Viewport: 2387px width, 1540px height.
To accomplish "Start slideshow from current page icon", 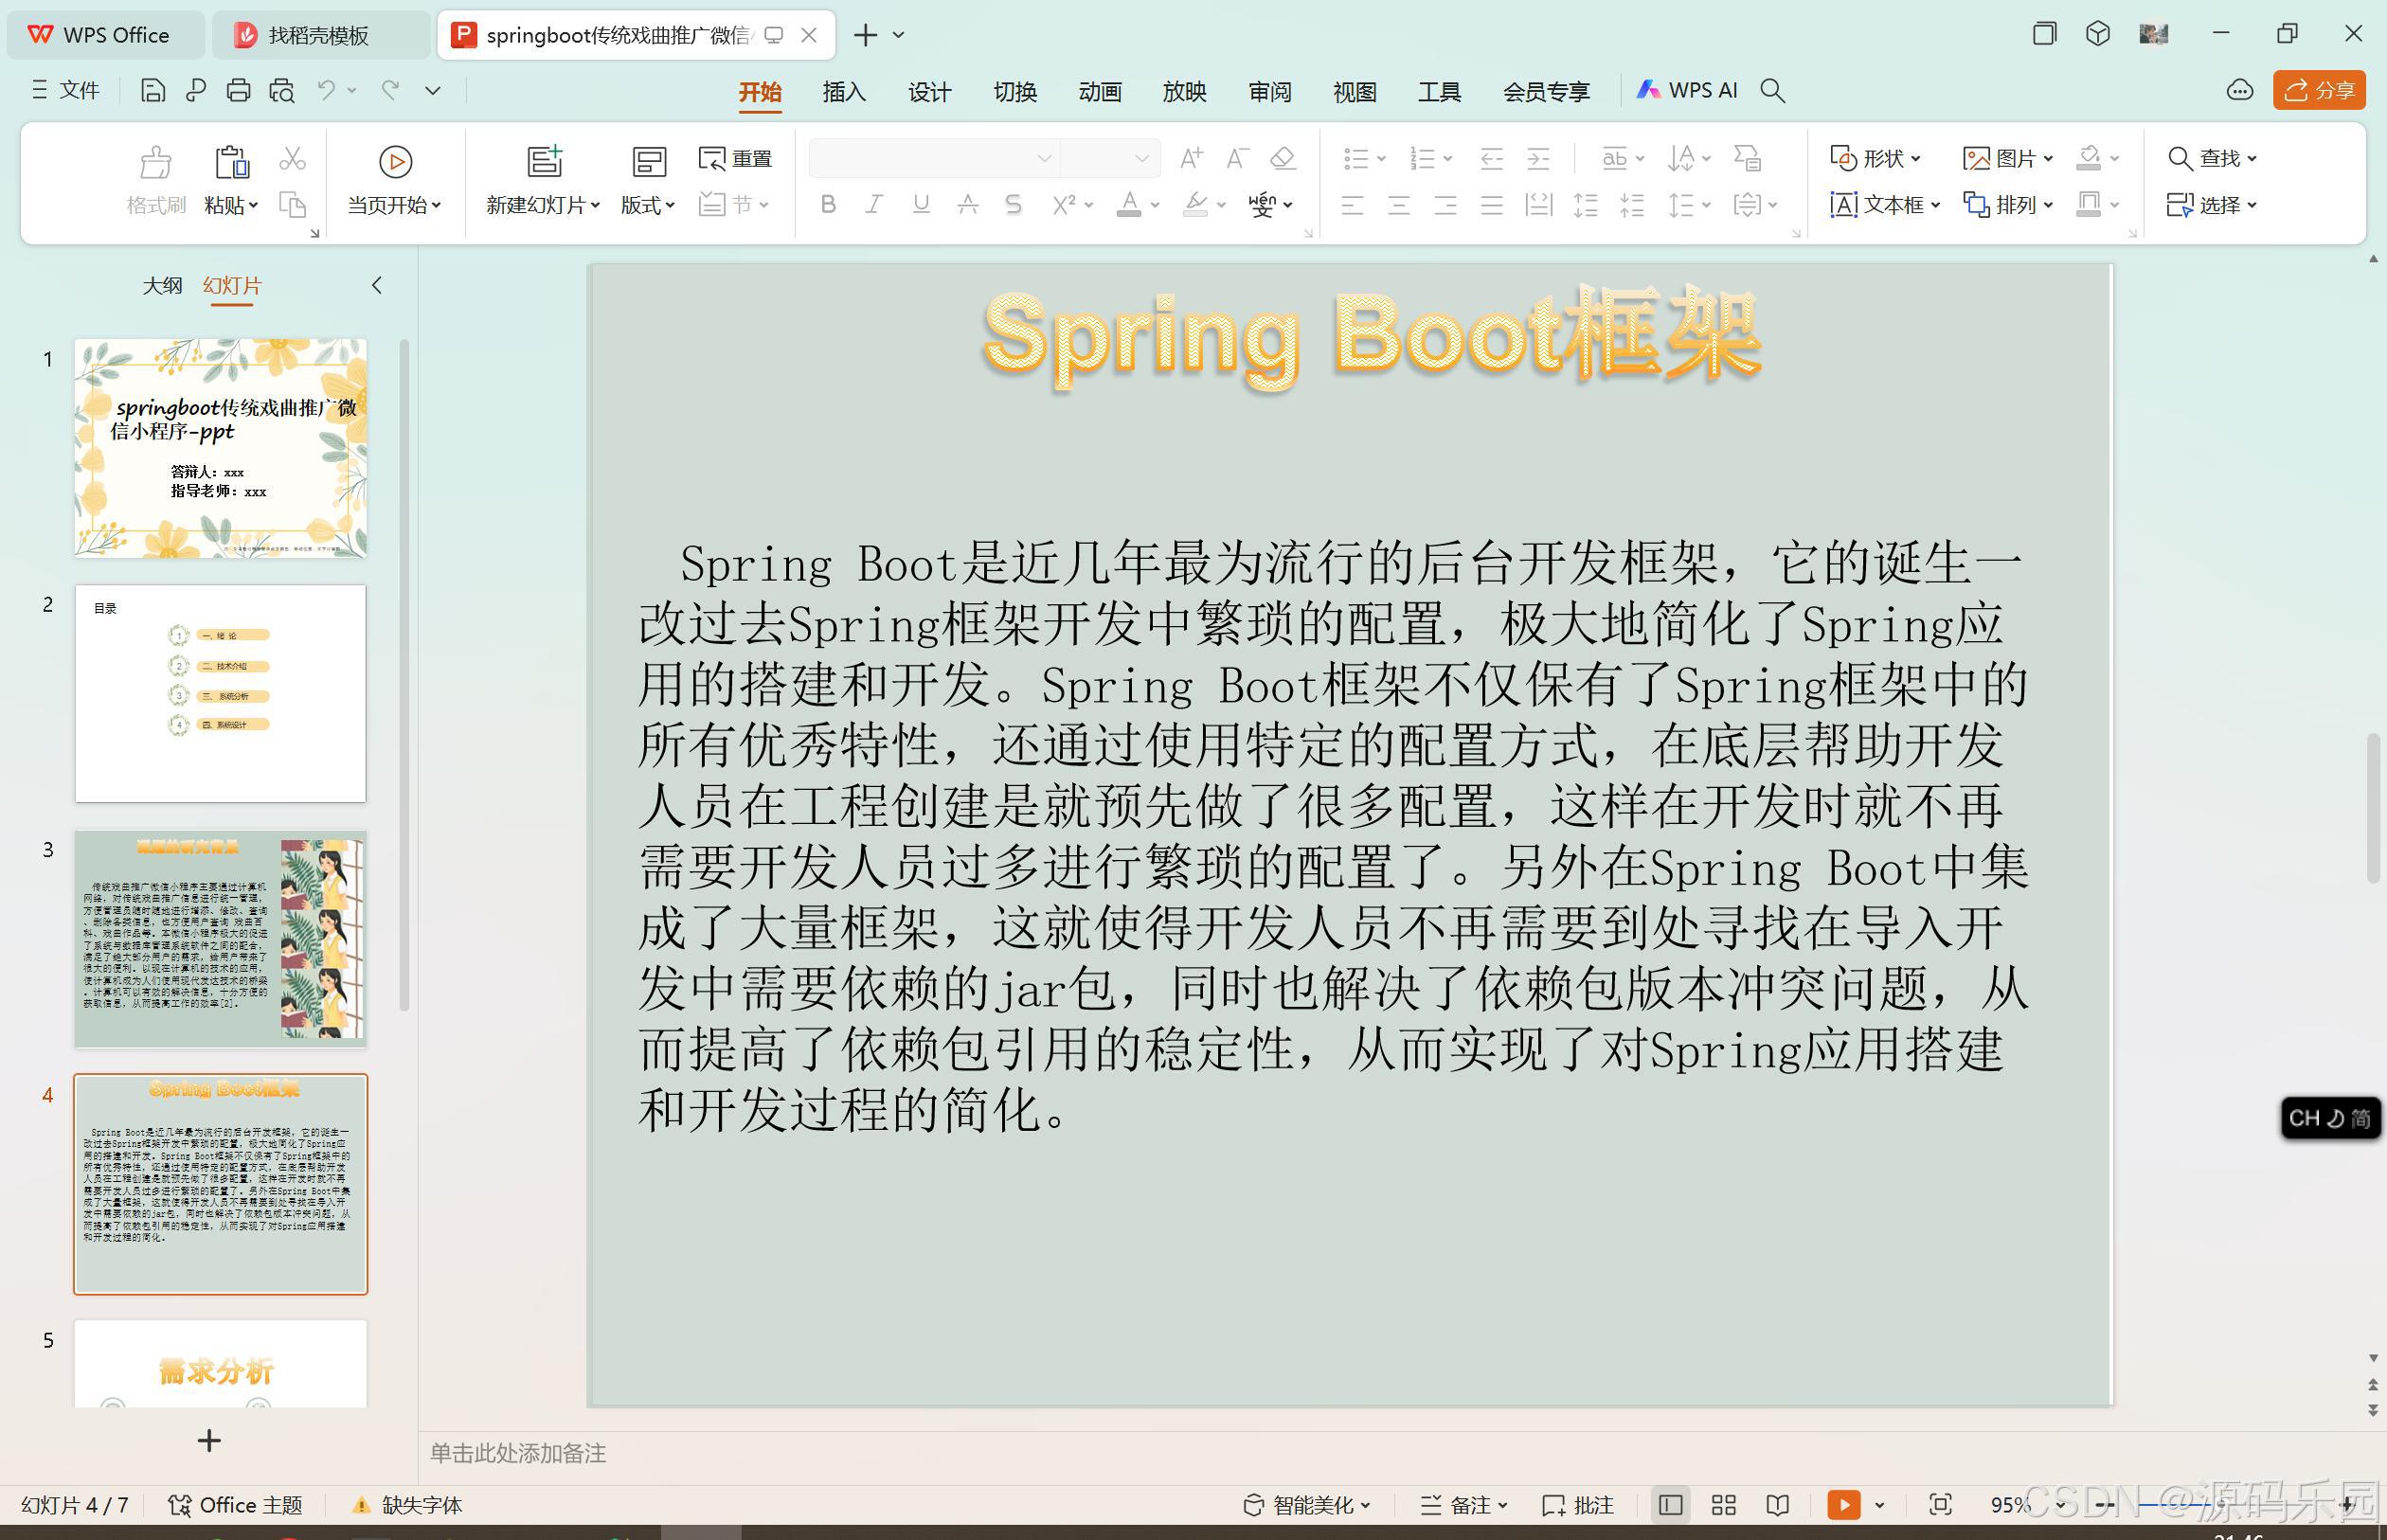I will pyautogui.click(x=395, y=162).
